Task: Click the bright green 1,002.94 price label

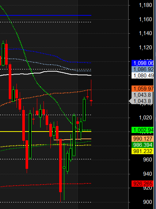Action: 142,130
